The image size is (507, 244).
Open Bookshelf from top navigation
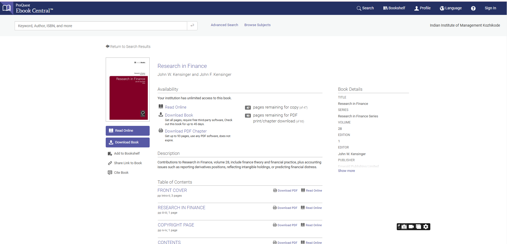(394, 8)
